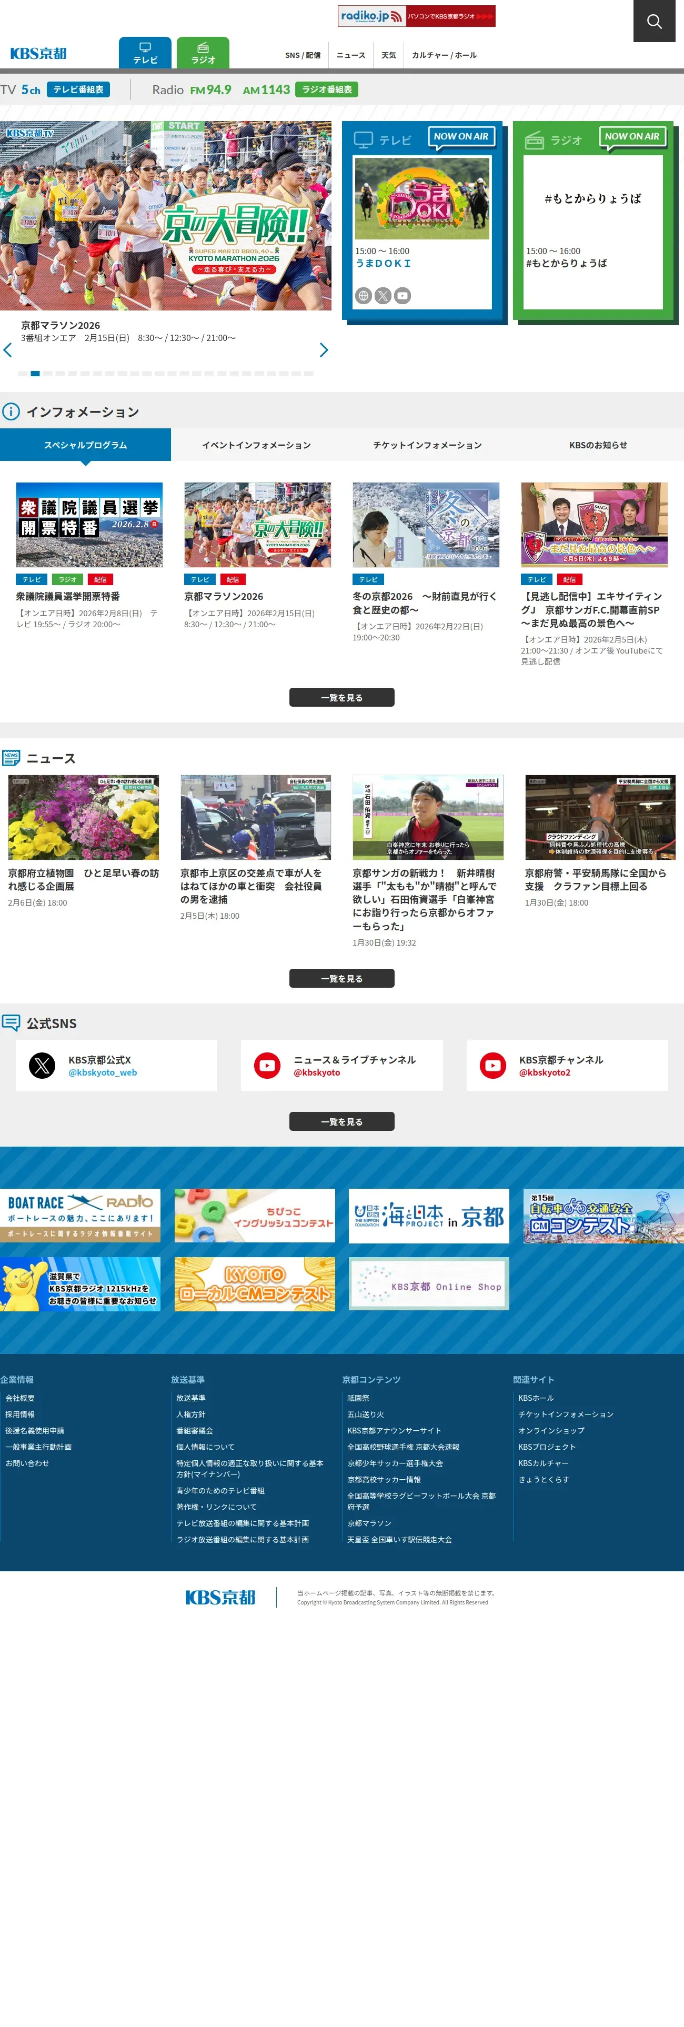Open 番組審議会 footer link
684x2027 pixels.
click(195, 1431)
